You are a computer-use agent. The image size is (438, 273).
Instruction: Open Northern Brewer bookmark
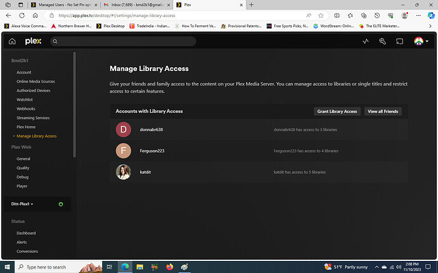72,26
